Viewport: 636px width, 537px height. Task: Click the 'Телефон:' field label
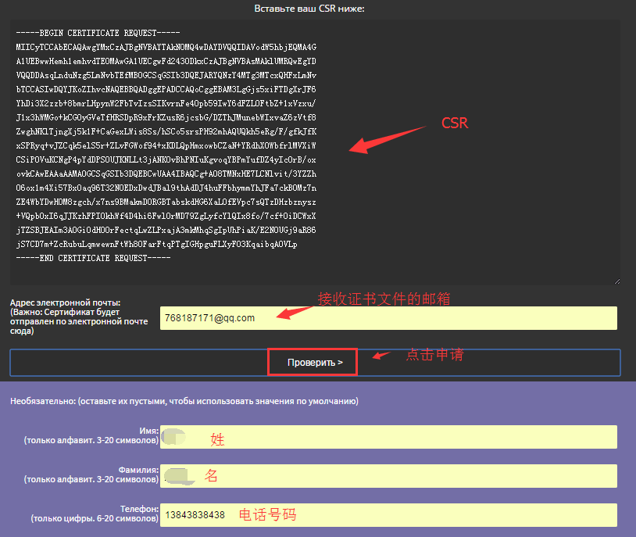click(139, 509)
